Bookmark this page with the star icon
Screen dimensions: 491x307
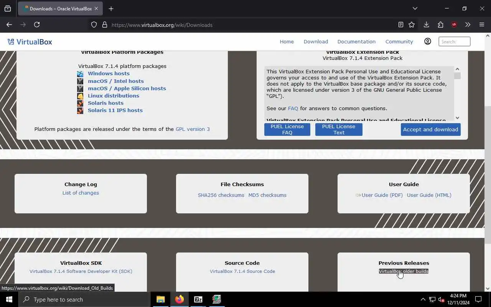(412, 25)
